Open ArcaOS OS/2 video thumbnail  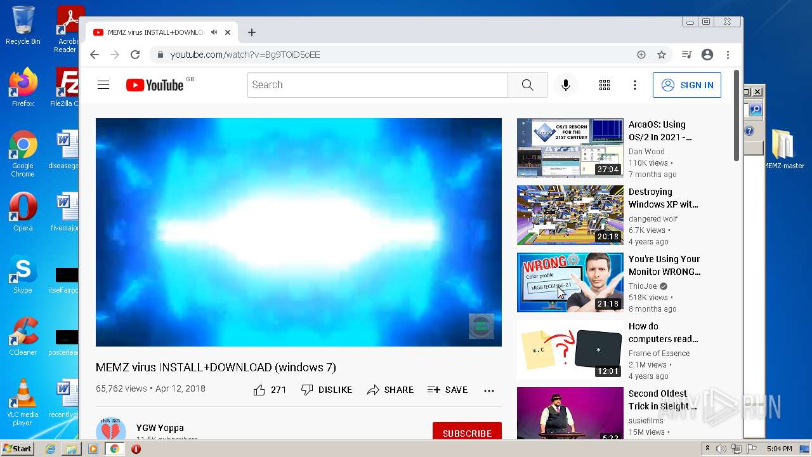point(570,147)
